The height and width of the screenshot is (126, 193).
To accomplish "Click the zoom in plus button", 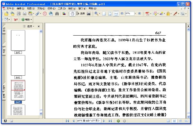I will [140, 13].
